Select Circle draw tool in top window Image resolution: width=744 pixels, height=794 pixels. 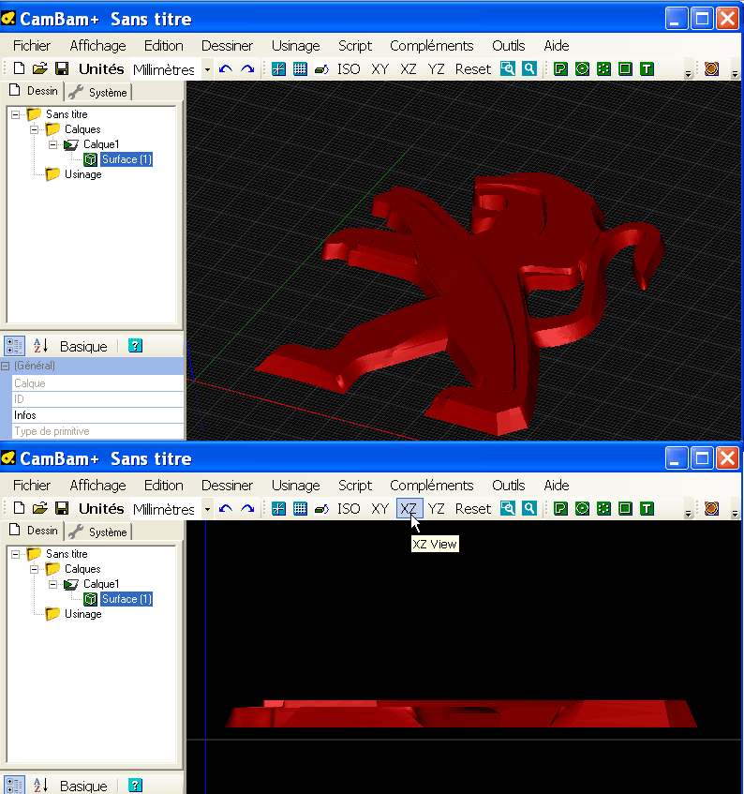[x=582, y=68]
